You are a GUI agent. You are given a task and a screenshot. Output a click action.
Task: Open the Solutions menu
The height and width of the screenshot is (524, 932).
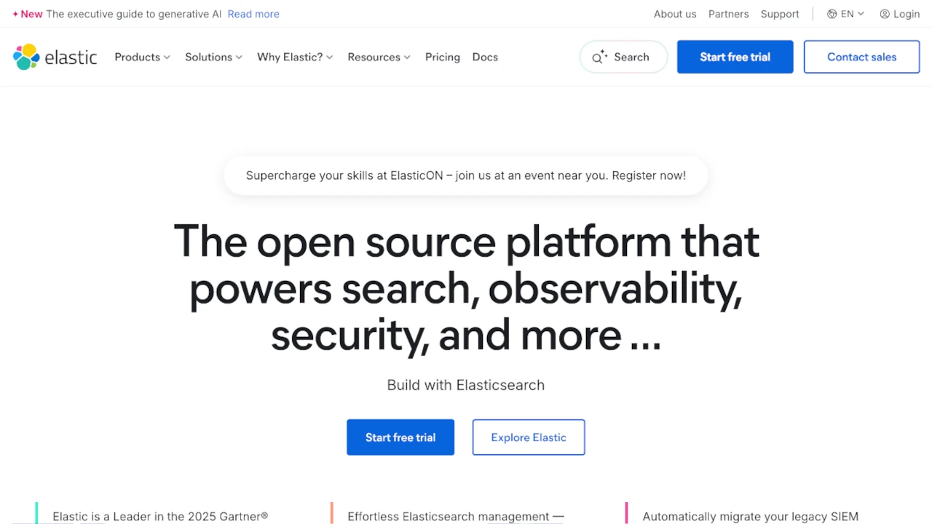coord(213,57)
